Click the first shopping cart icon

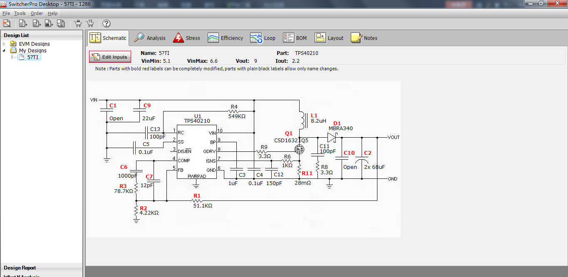[x=77, y=23]
